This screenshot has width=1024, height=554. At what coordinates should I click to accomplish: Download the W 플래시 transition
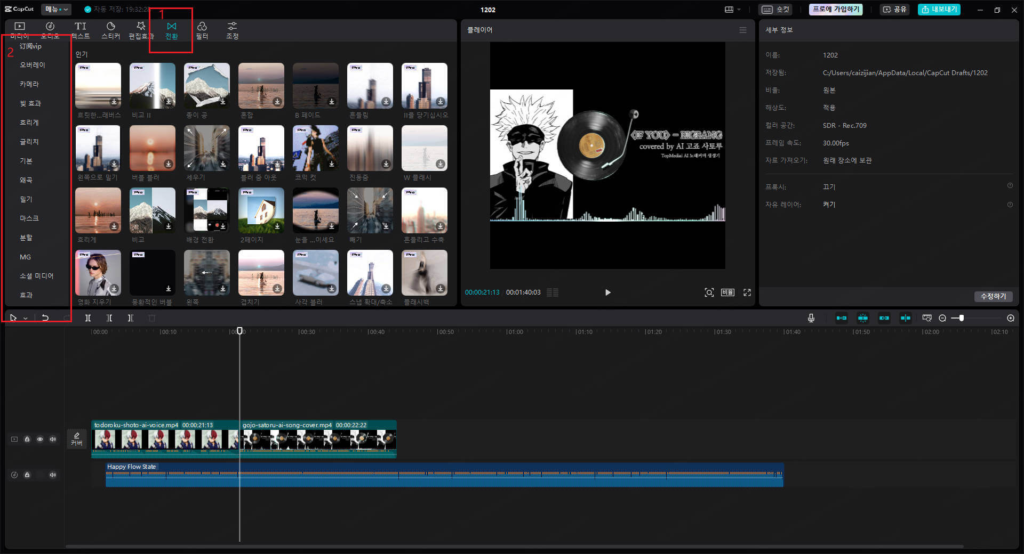click(x=441, y=164)
